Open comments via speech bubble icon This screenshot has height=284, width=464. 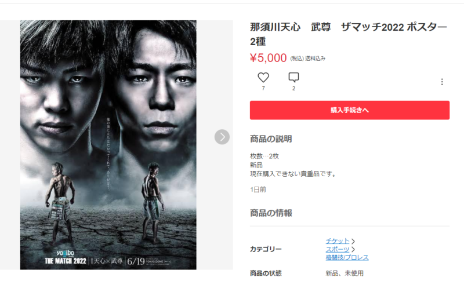pyautogui.click(x=293, y=78)
